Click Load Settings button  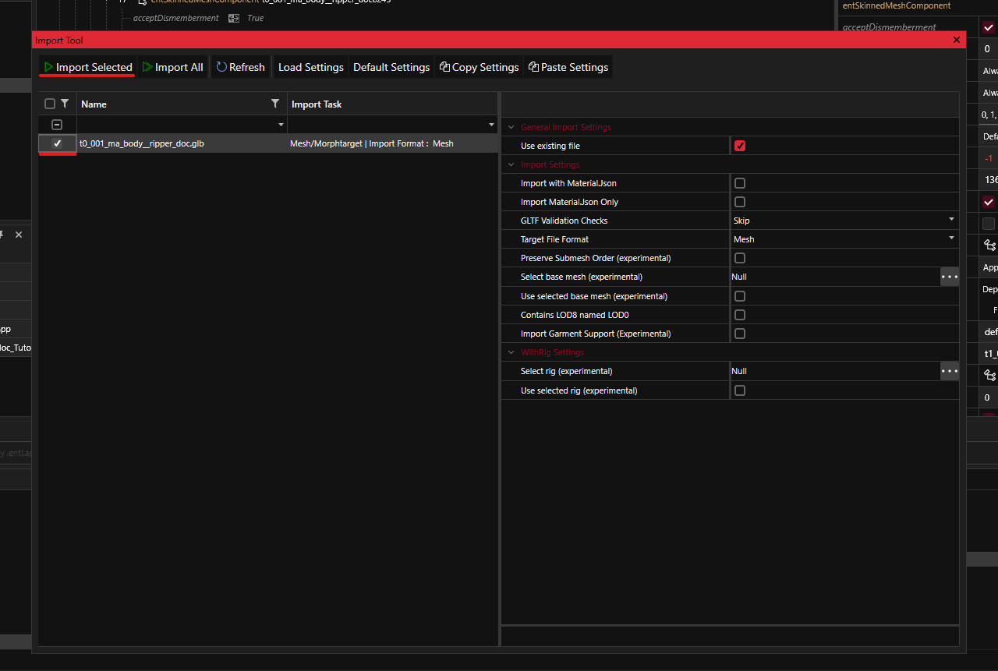tap(310, 67)
